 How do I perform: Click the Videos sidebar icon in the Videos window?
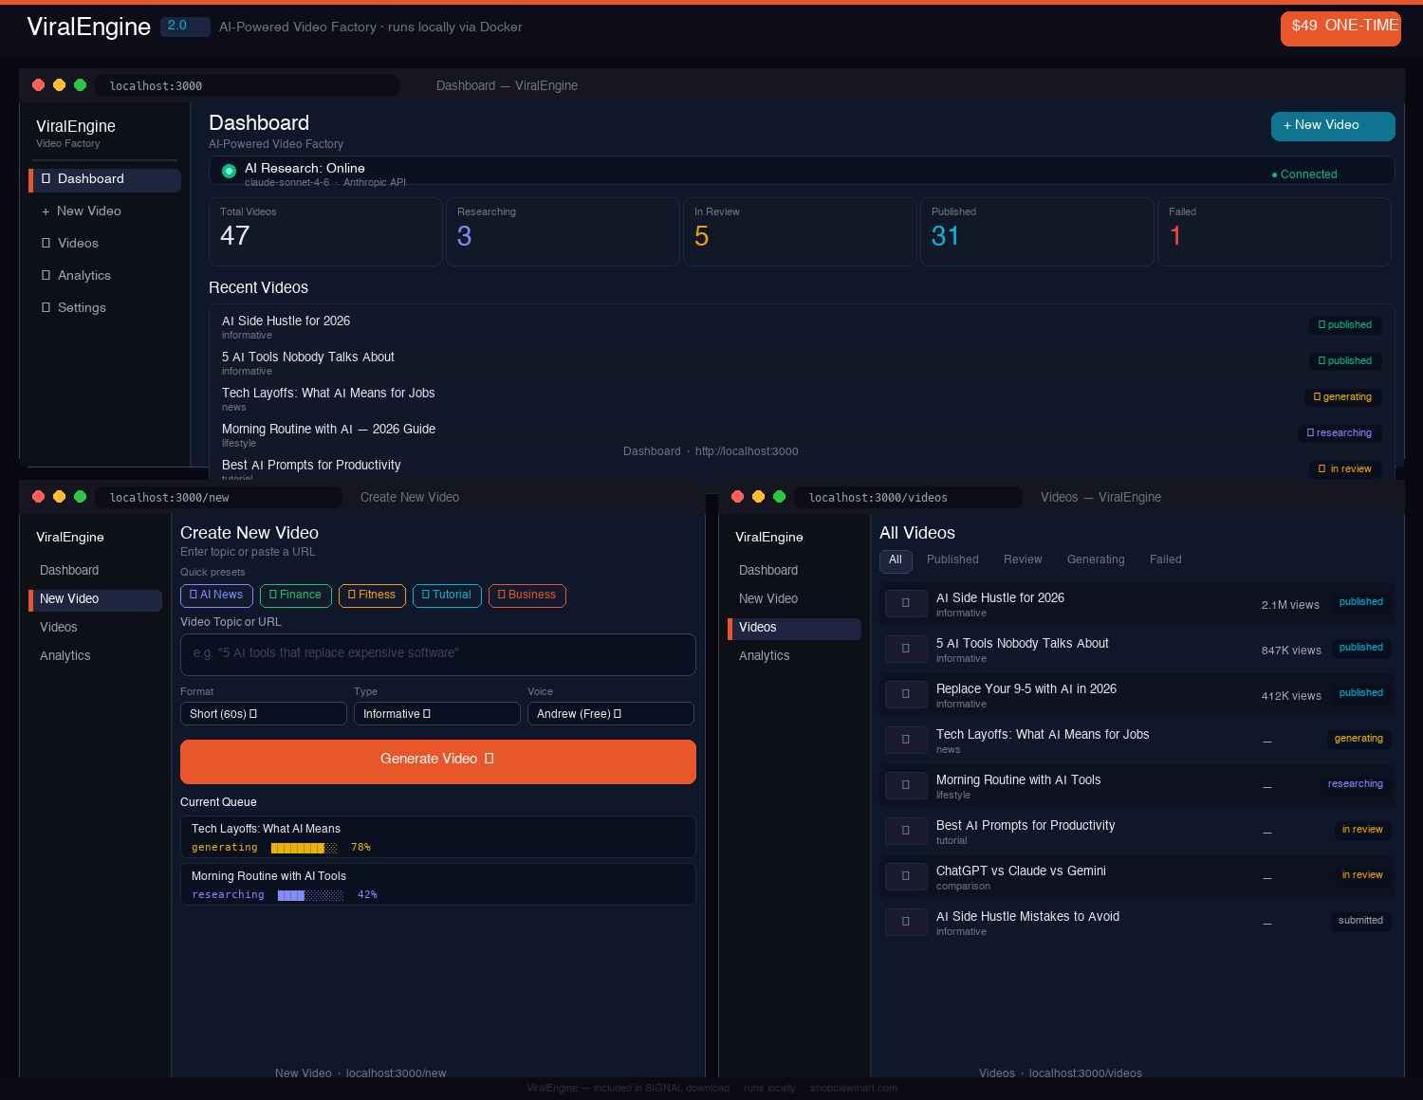click(757, 628)
